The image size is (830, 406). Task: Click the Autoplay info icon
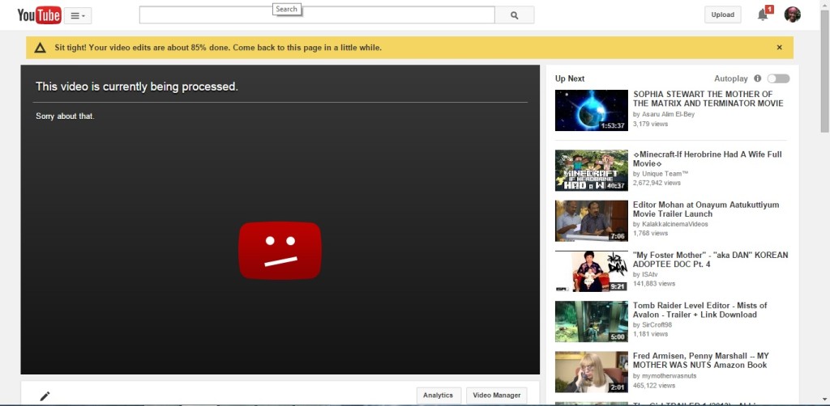click(758, 78)
